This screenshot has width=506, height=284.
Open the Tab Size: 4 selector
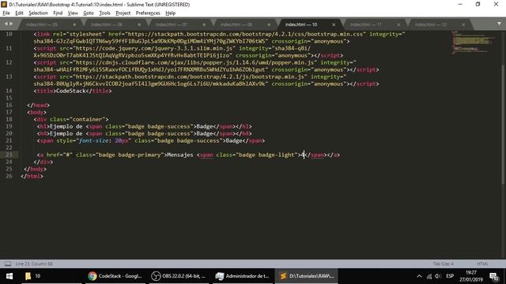(x=443, y=263)
